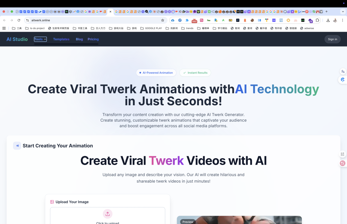The width and height of the screenshot is (347, 224).
Task: Click the 'Upload Your Image' label
Action: point(72,202)
